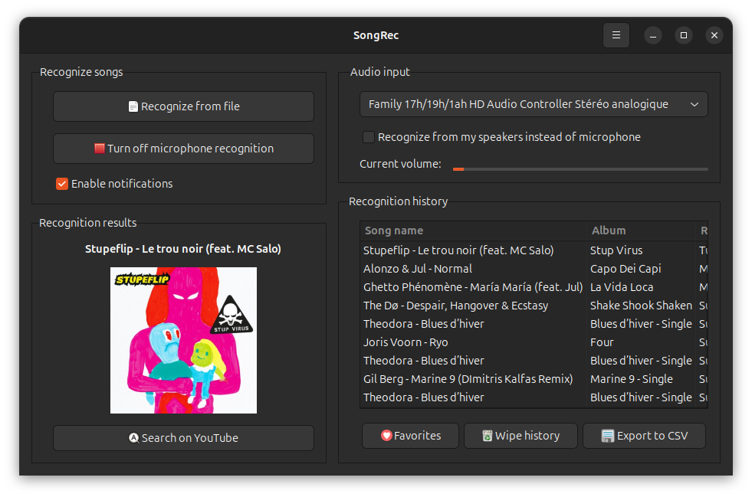Select Alonzo & Jul - Normal history row

[x=418, y=269]
